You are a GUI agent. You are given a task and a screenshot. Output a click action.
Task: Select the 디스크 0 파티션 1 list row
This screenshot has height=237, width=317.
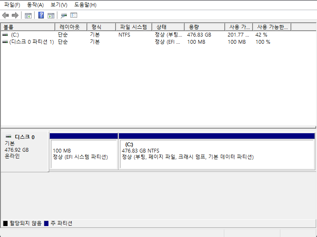pyautogui.click(x=31, y=42)
